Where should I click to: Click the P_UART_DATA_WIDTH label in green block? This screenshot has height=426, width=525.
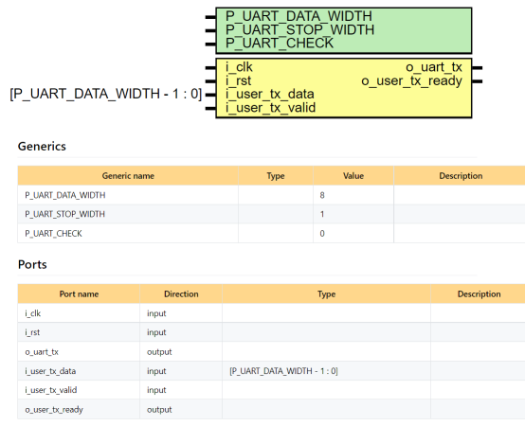point(299,16)
